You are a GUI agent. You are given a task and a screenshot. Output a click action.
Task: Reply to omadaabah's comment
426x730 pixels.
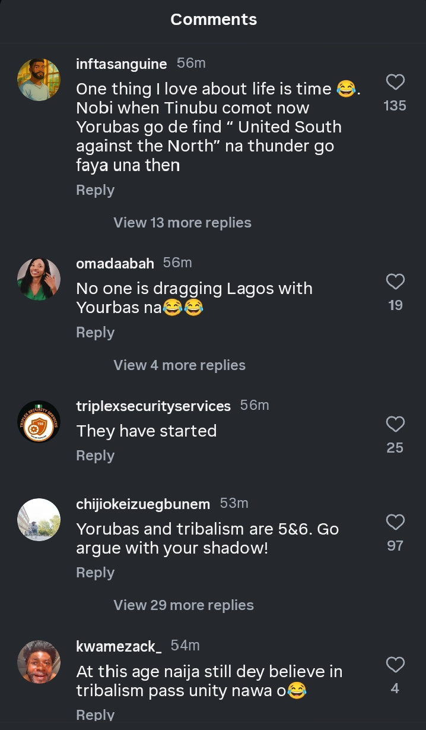click(x=95, y=333)
